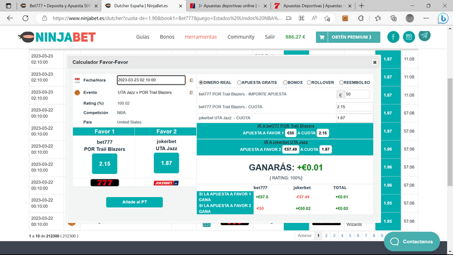
Task: Copy icon next to Fecha/Hora field
Action: (x=191, y=80)
